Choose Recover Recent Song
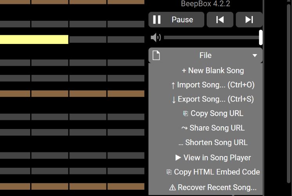This screenshot has width=292, height=196. (205, 187)
